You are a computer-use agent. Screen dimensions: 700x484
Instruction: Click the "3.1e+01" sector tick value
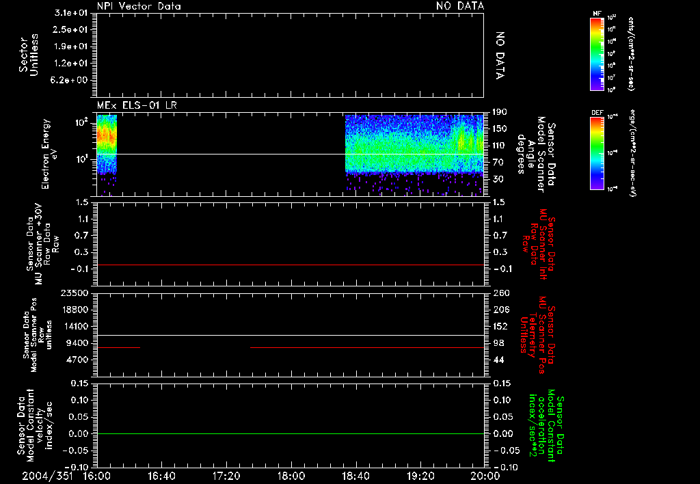tap(71, 13)
